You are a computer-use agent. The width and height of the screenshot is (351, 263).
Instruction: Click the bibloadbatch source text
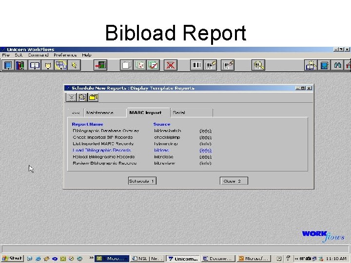tap(167, 131)
